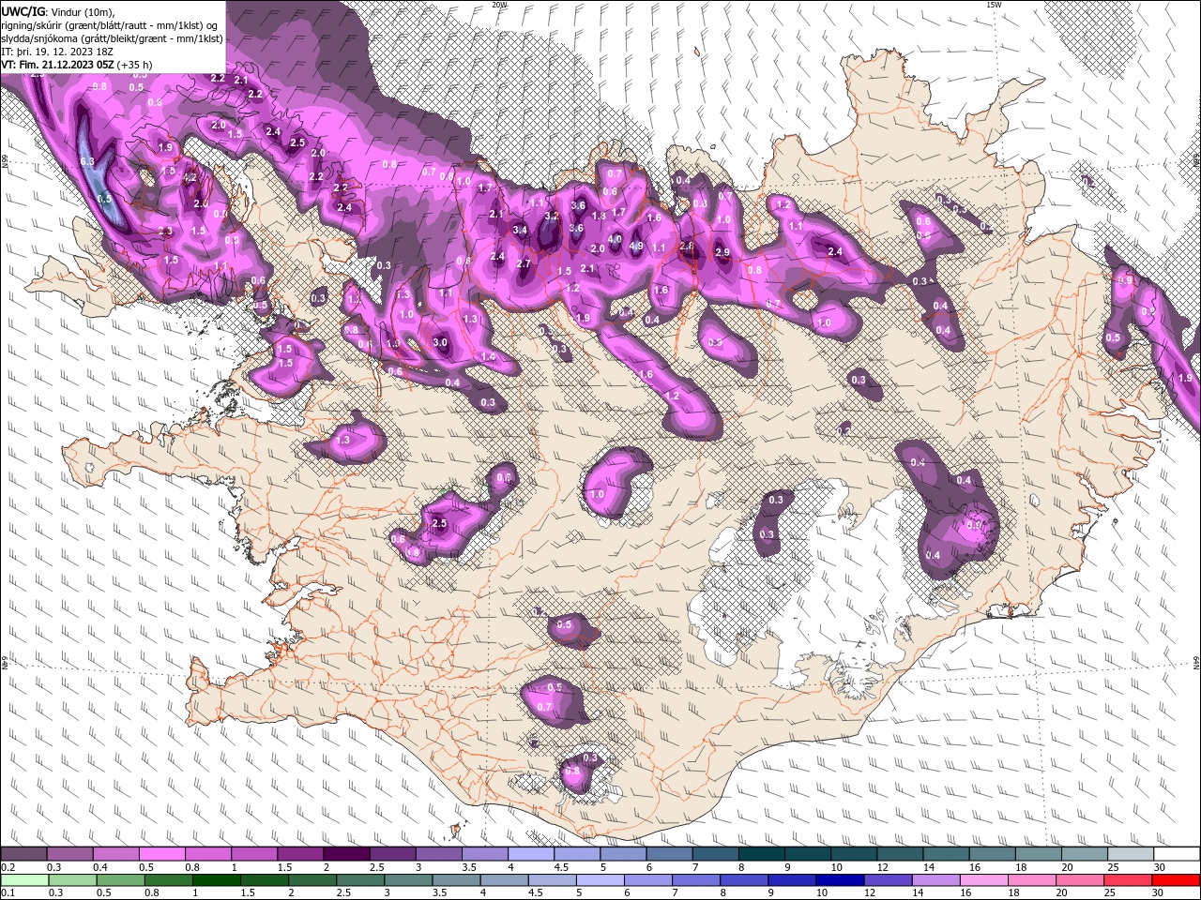Click the '4.0' snowfall value on the map

click(616, 239)
